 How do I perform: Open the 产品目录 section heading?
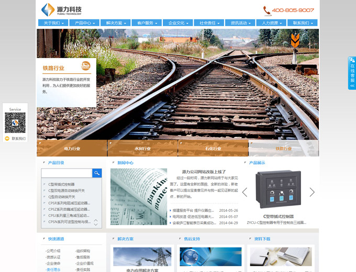(x=56, y=163)
